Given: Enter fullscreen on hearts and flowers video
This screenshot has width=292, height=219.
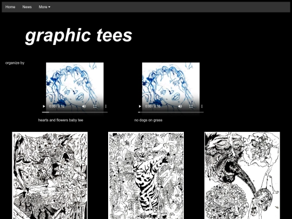Looking at the screenshot, I should tap(95, 107).
